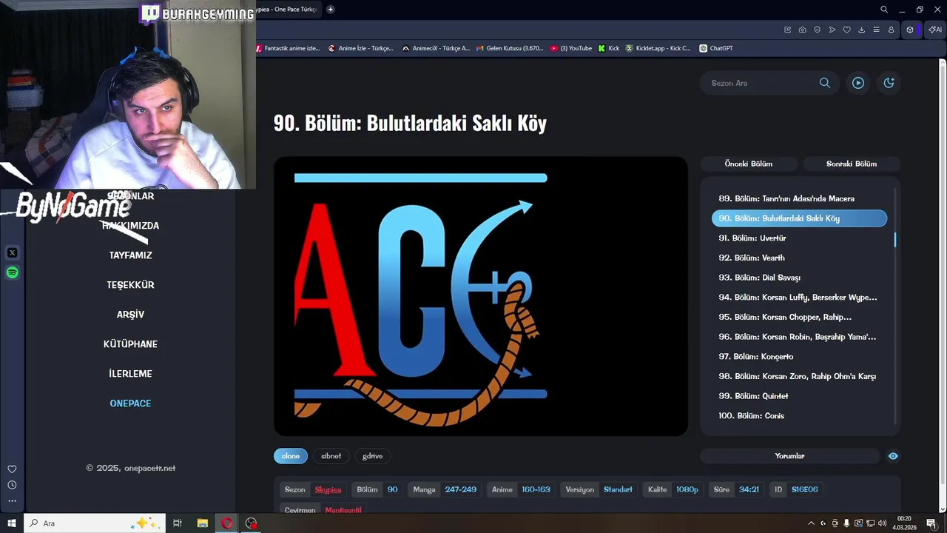Open Opera easy setup sliders icon
The image size is (947, 533).
[877, 30]
